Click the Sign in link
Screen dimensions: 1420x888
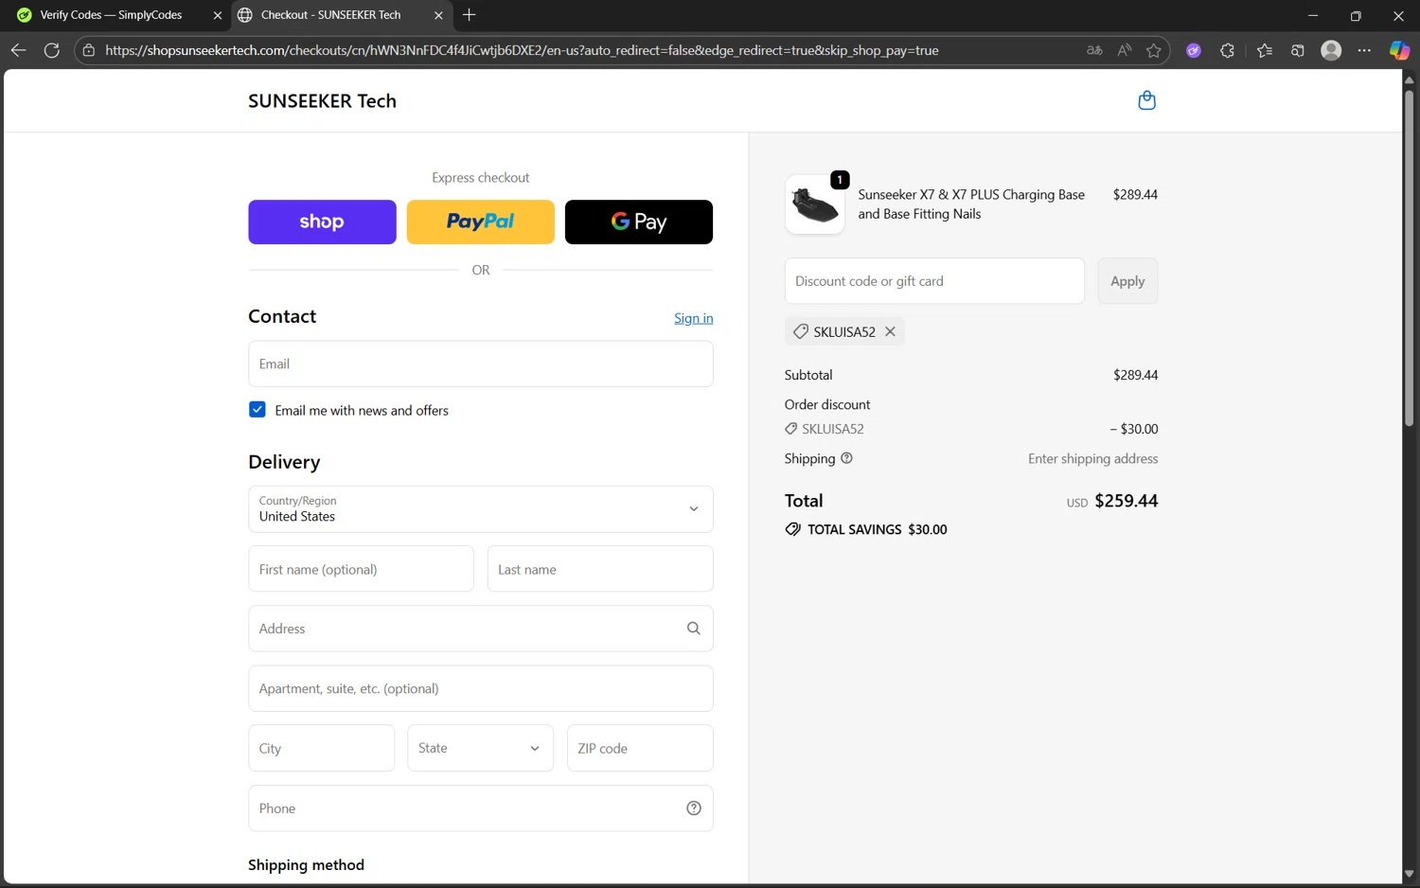tap(694, 318)
